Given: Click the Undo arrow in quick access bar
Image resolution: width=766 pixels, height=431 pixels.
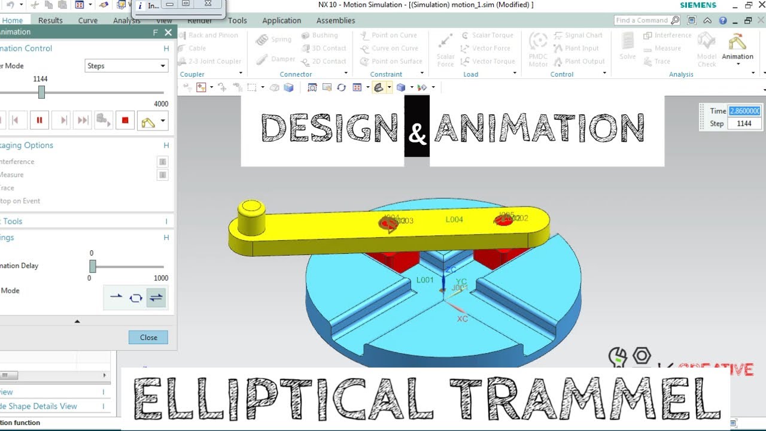Looking at the screenshot, I should 11,5.
